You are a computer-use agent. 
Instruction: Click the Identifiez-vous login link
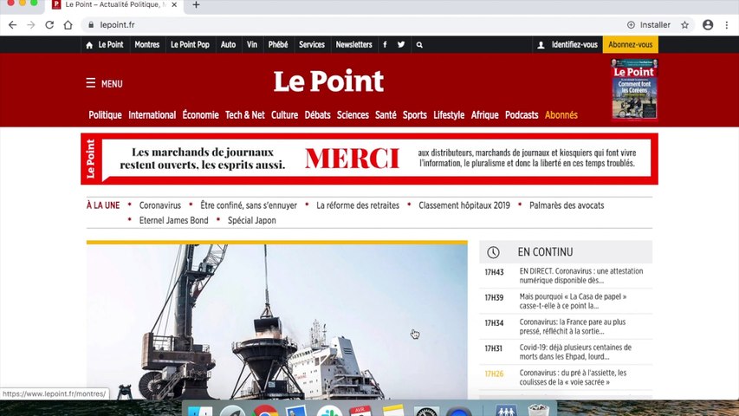click(574, 45)
